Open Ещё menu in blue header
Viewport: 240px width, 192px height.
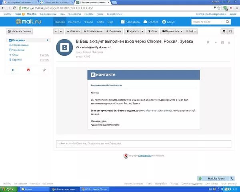pyautogui.click(x=110, y=22)
